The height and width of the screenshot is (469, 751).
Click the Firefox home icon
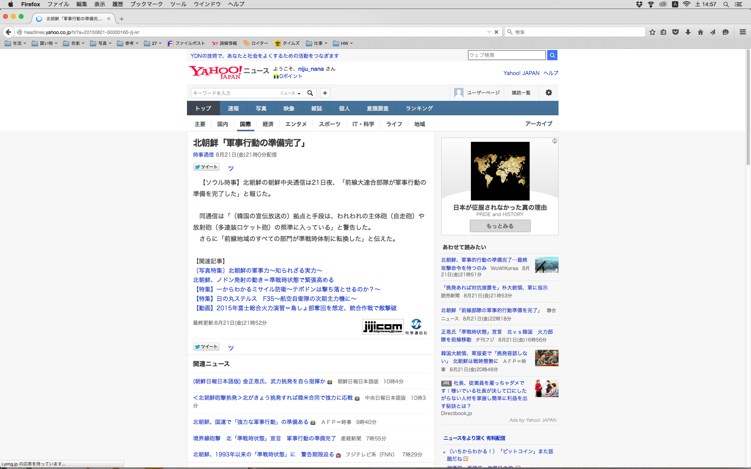(x=700, y=32)
